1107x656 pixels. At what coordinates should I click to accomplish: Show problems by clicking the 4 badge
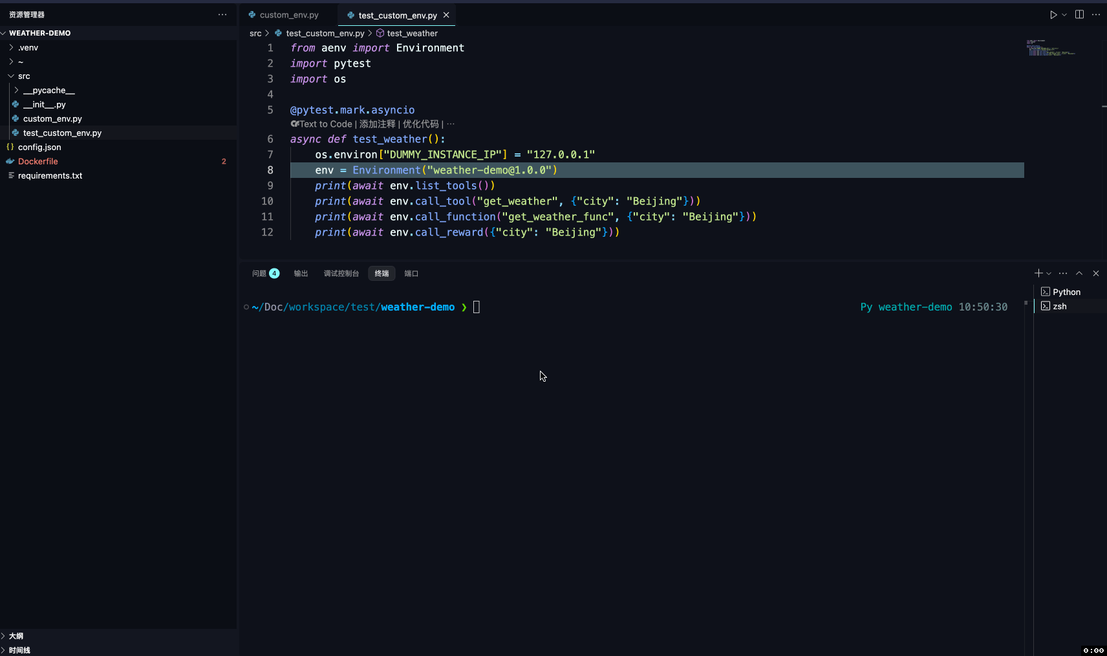click(x=275, y=273)
